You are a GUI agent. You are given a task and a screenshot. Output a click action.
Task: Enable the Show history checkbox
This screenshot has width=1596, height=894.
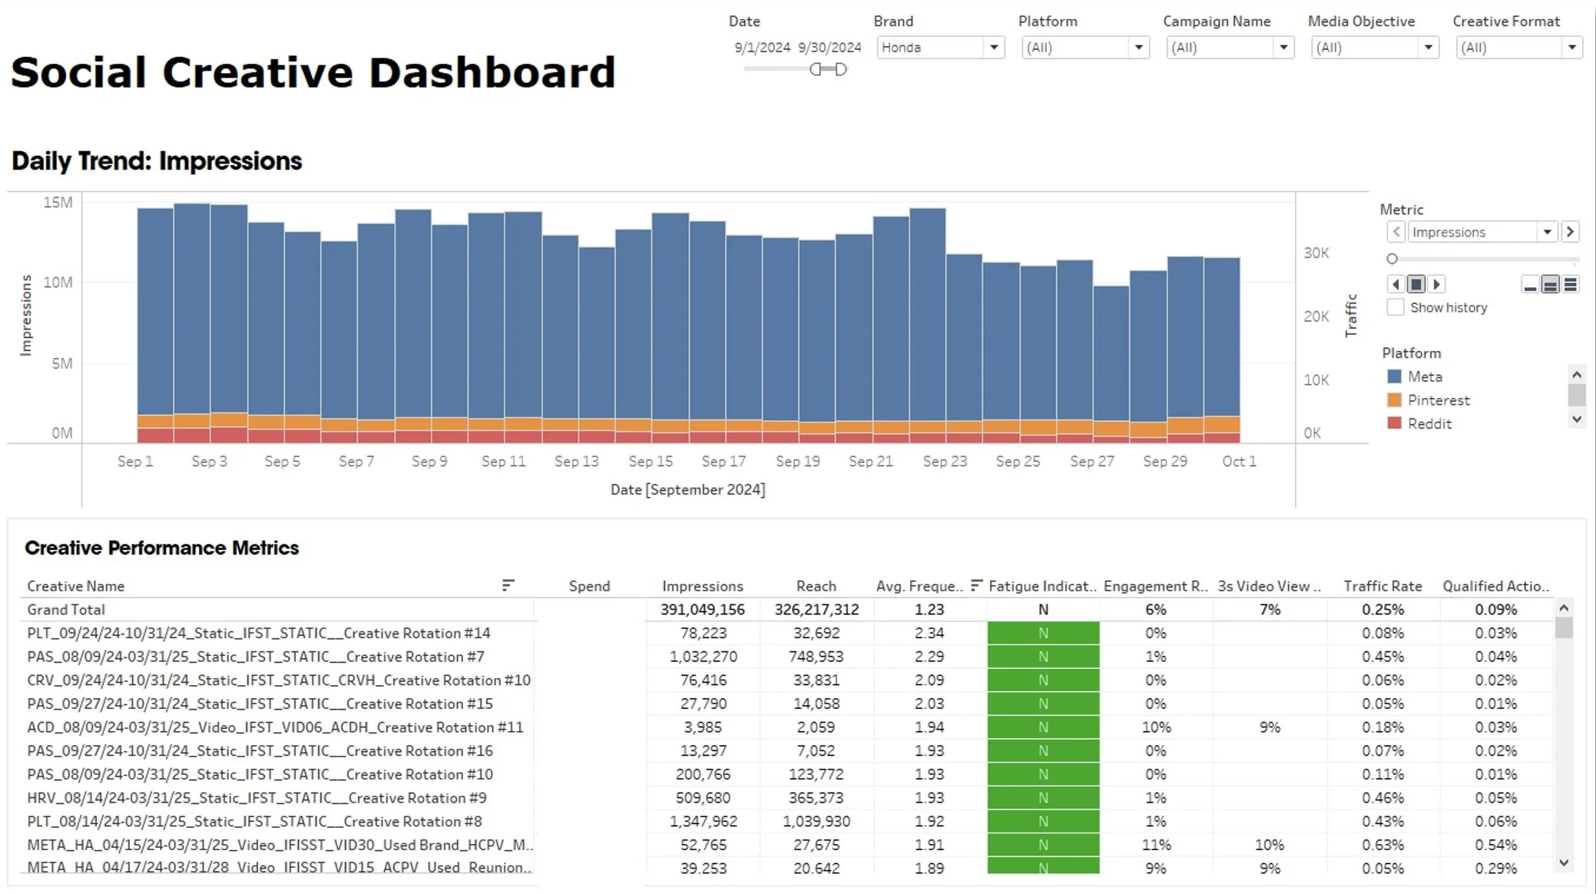1396,307
